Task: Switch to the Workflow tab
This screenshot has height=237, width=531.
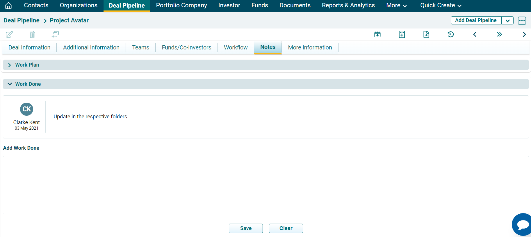Action: [236, 47]
